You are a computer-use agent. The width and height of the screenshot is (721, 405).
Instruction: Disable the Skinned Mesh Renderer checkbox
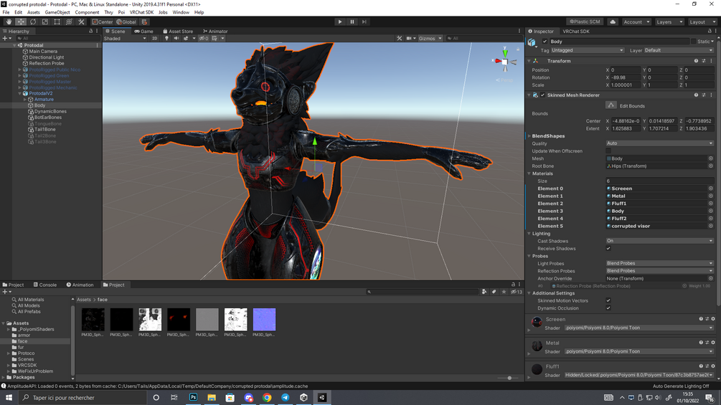coord(542,95)
